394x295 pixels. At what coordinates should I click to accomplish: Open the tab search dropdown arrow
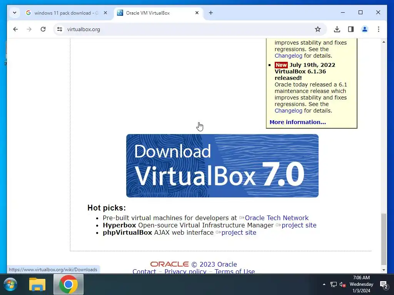(15, 13)
